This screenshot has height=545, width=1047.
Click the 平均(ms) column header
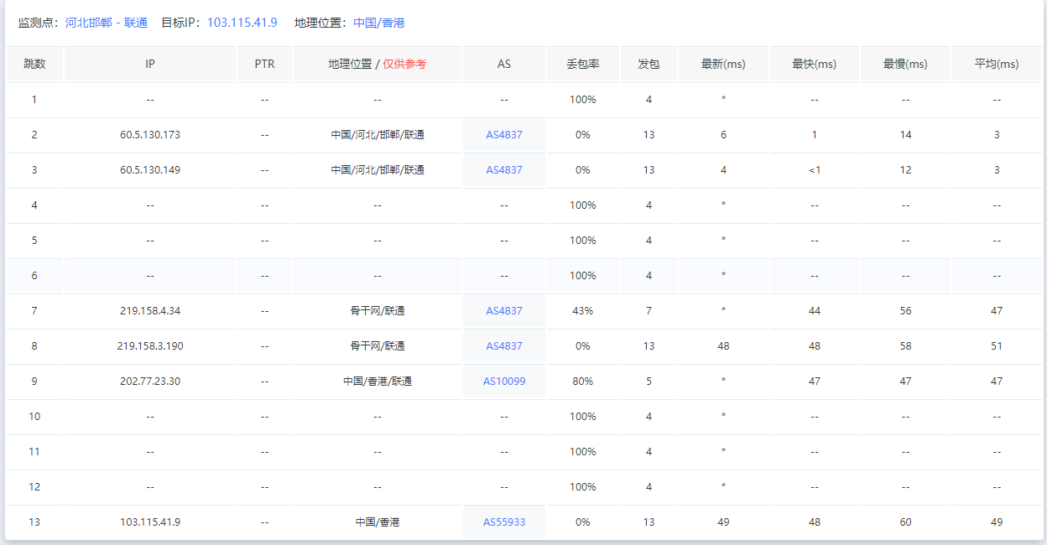997,65
